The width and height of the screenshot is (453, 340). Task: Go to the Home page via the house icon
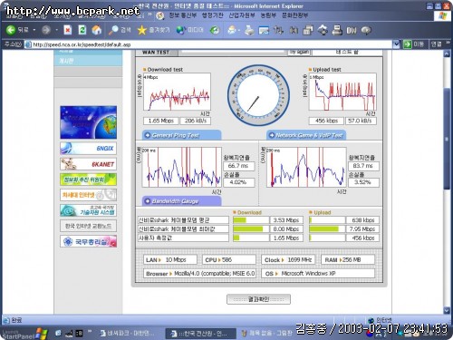tap(97, 30)
